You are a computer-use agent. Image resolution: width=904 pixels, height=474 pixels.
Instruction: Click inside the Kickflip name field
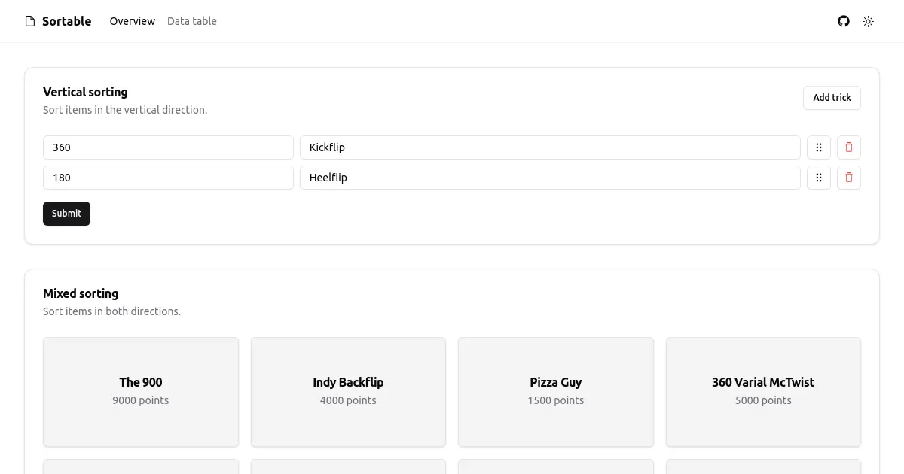(550, 147)
